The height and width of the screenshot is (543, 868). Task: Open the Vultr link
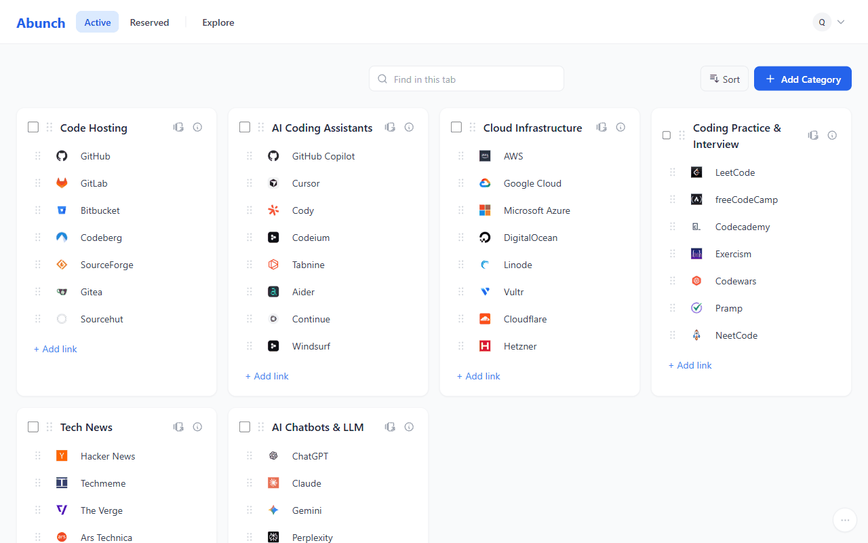click(x=514, y=292)
